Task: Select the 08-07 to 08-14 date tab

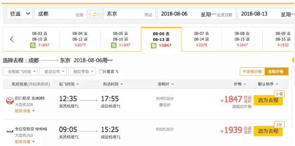Action: tap(202, 39)
